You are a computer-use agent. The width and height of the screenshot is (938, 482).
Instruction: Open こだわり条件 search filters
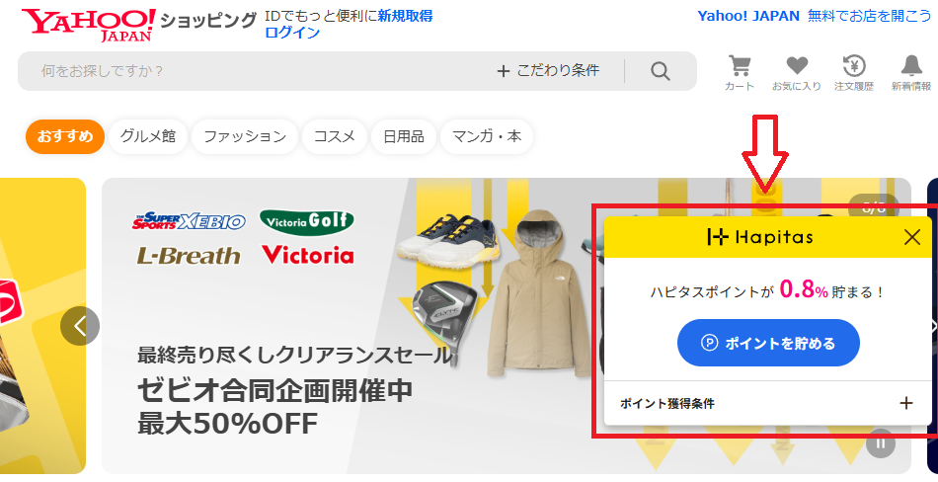click(548, 71)
